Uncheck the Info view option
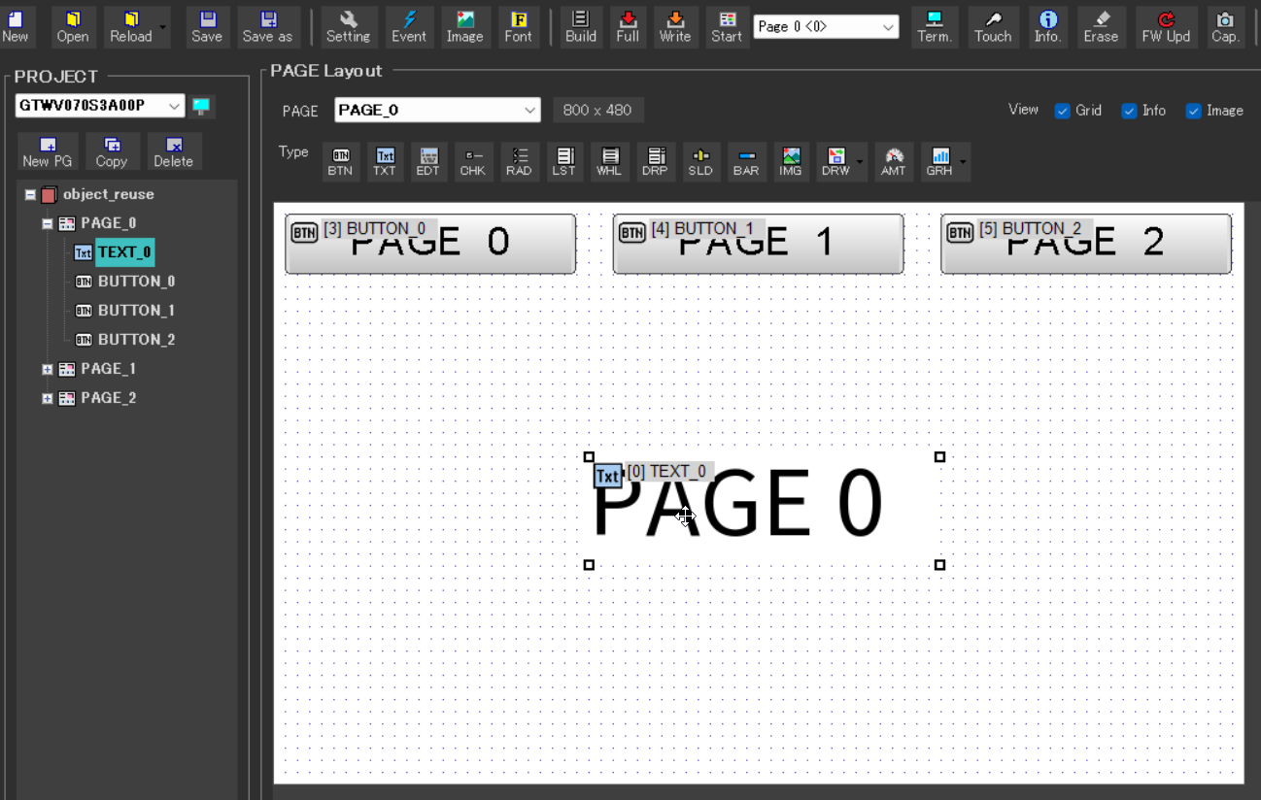Viewport: 1261px width, 800px height. (x=1128, y=110)
